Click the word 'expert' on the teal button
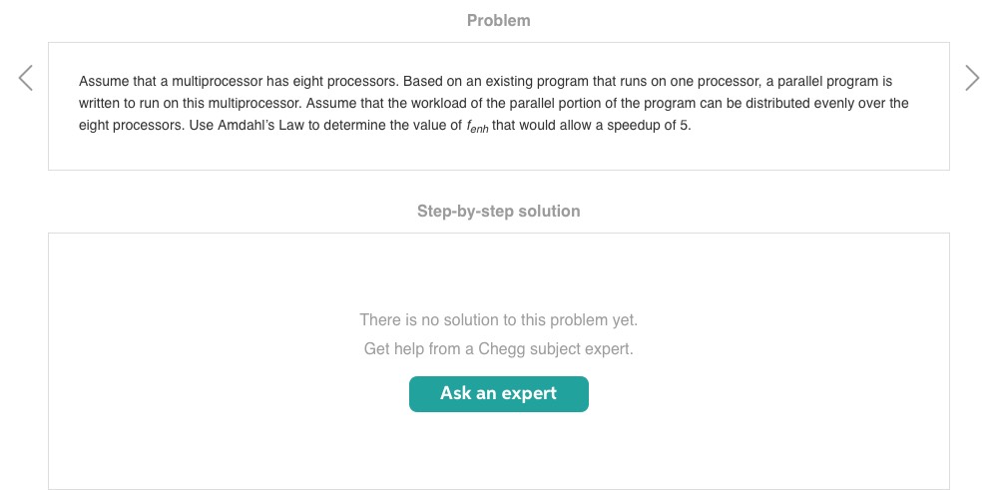 529,393
